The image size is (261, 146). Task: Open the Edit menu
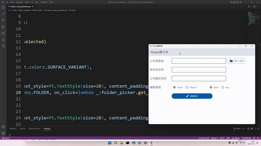pos(12,2)
